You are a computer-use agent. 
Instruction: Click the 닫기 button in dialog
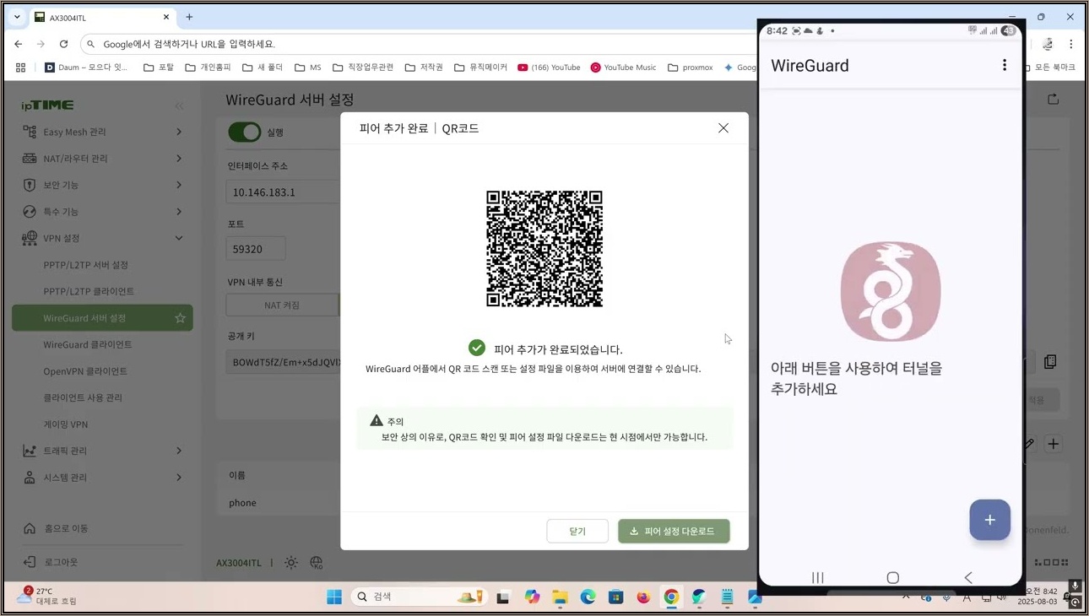(577, 531)
